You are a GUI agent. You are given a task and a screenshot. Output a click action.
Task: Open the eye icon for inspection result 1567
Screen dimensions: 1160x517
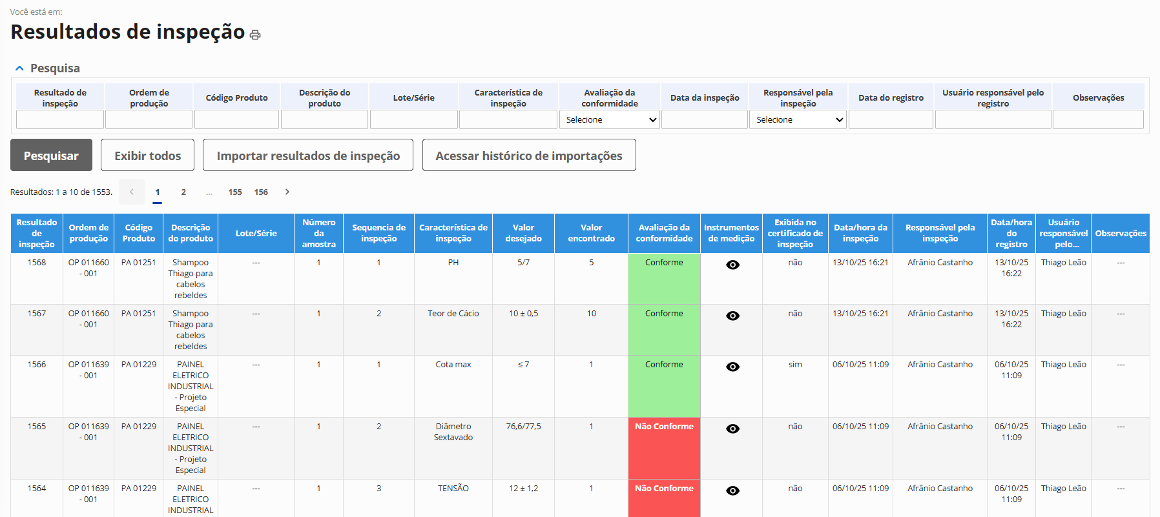[x=732, y=316]
